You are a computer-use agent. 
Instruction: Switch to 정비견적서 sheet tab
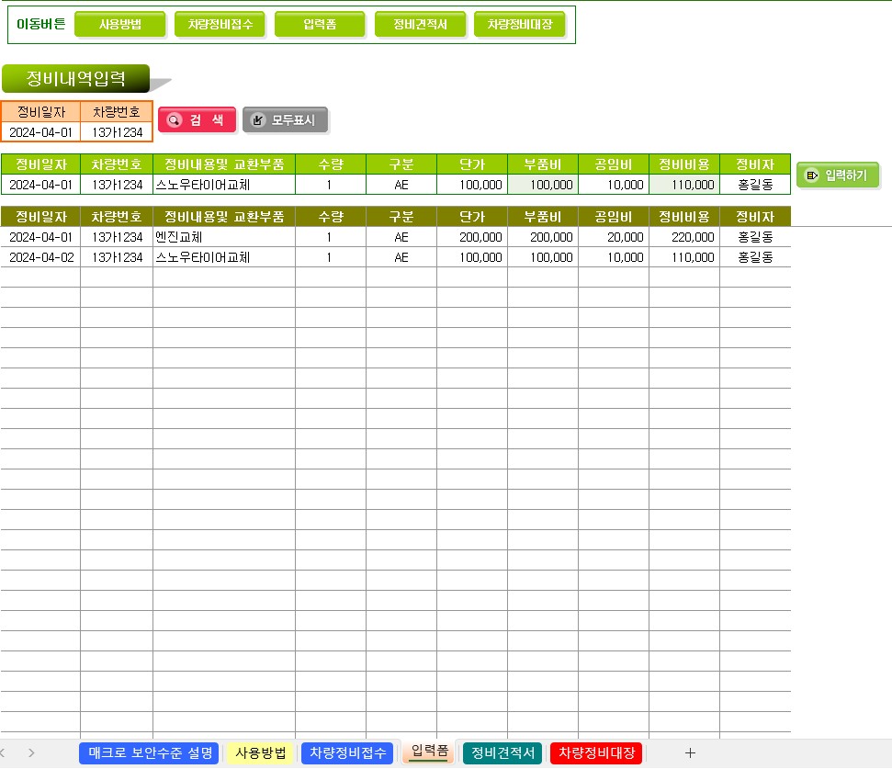pyautogui.click(x=502, y=753)
